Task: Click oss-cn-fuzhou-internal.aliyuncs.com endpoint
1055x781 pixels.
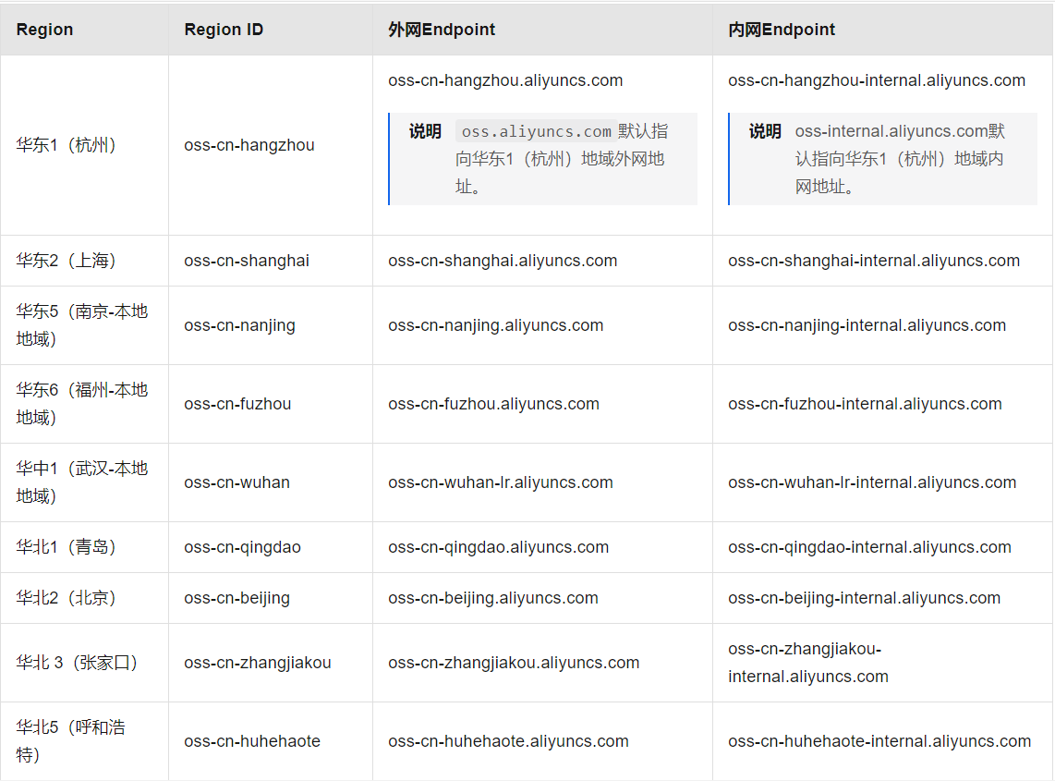Action: click(866, 404)
